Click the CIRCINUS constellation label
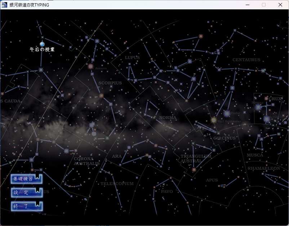289x226 pixels. pyautogui.click(x=224, y=138)
